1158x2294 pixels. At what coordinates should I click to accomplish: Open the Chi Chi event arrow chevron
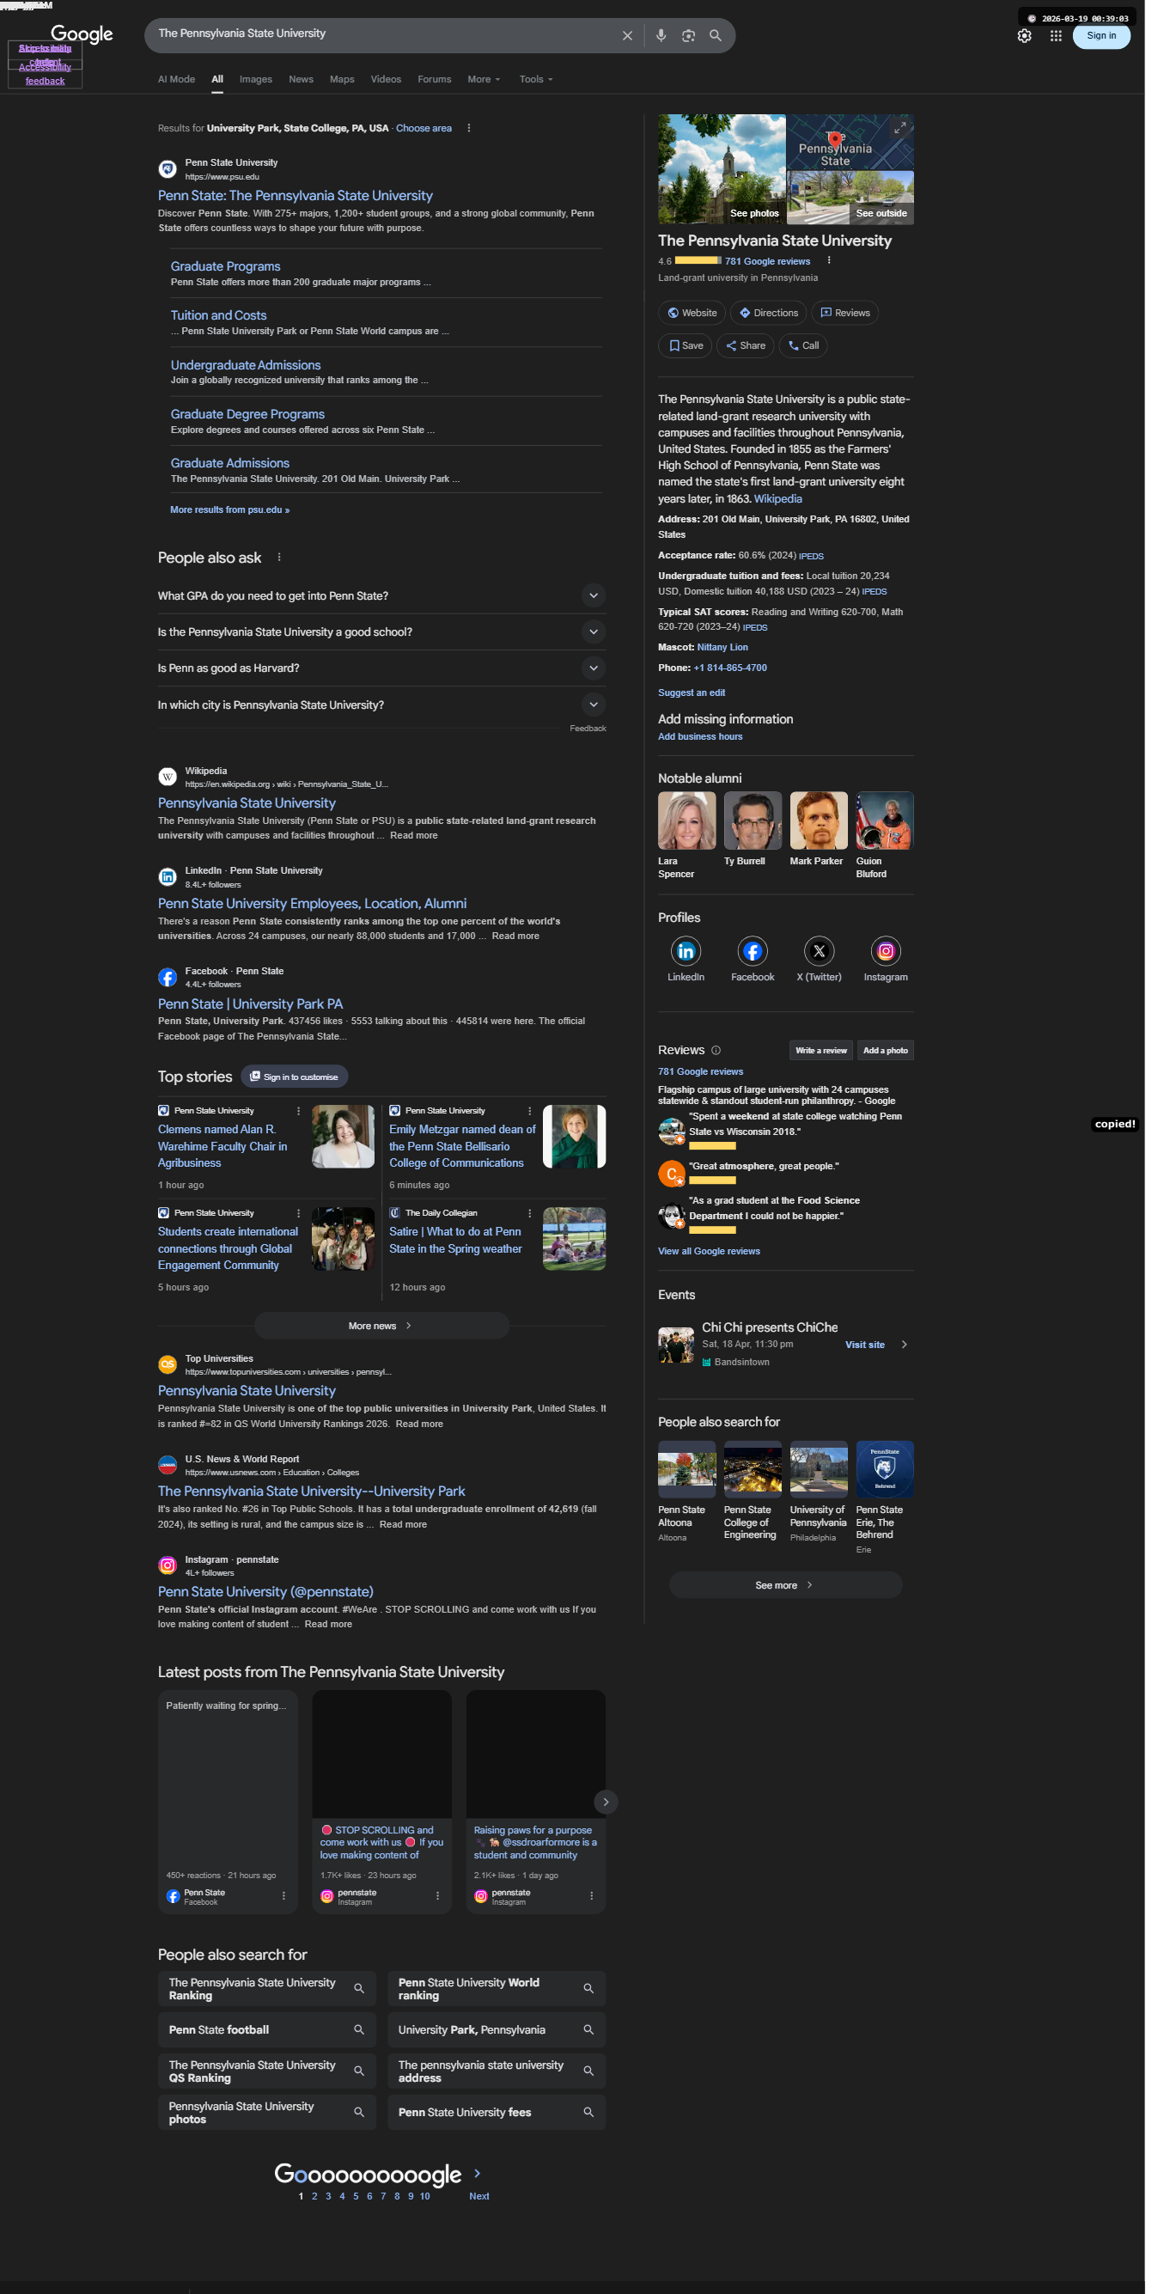905,1345
